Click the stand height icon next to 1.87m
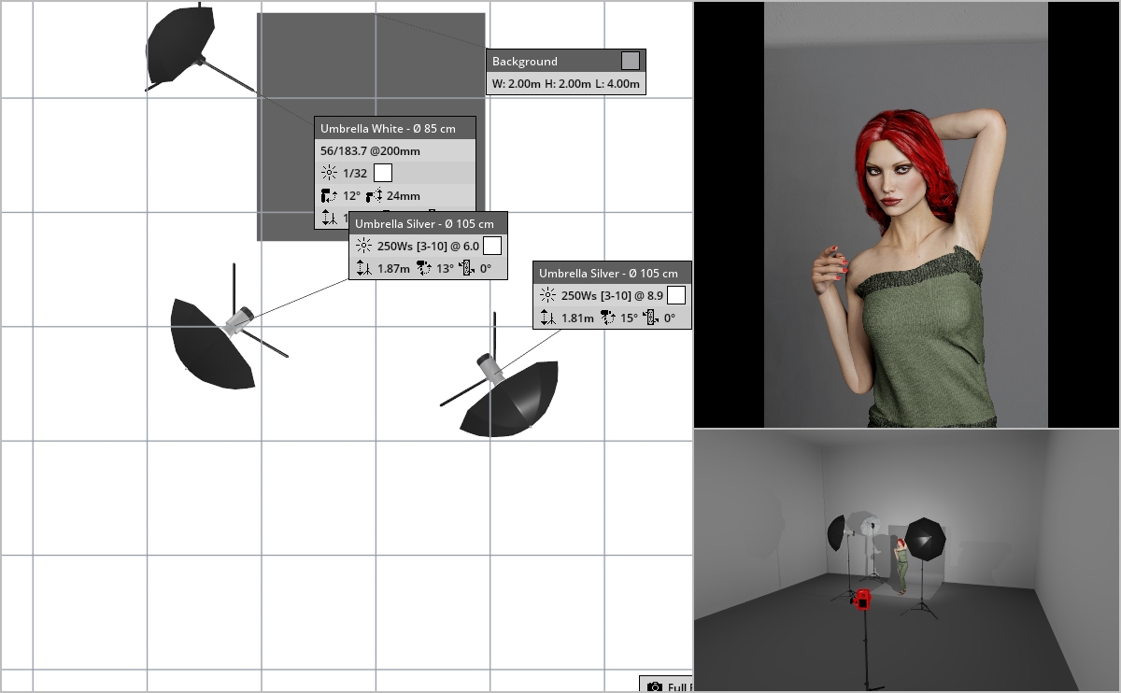This screenshot has width=1121, height=693. [363, 269]
